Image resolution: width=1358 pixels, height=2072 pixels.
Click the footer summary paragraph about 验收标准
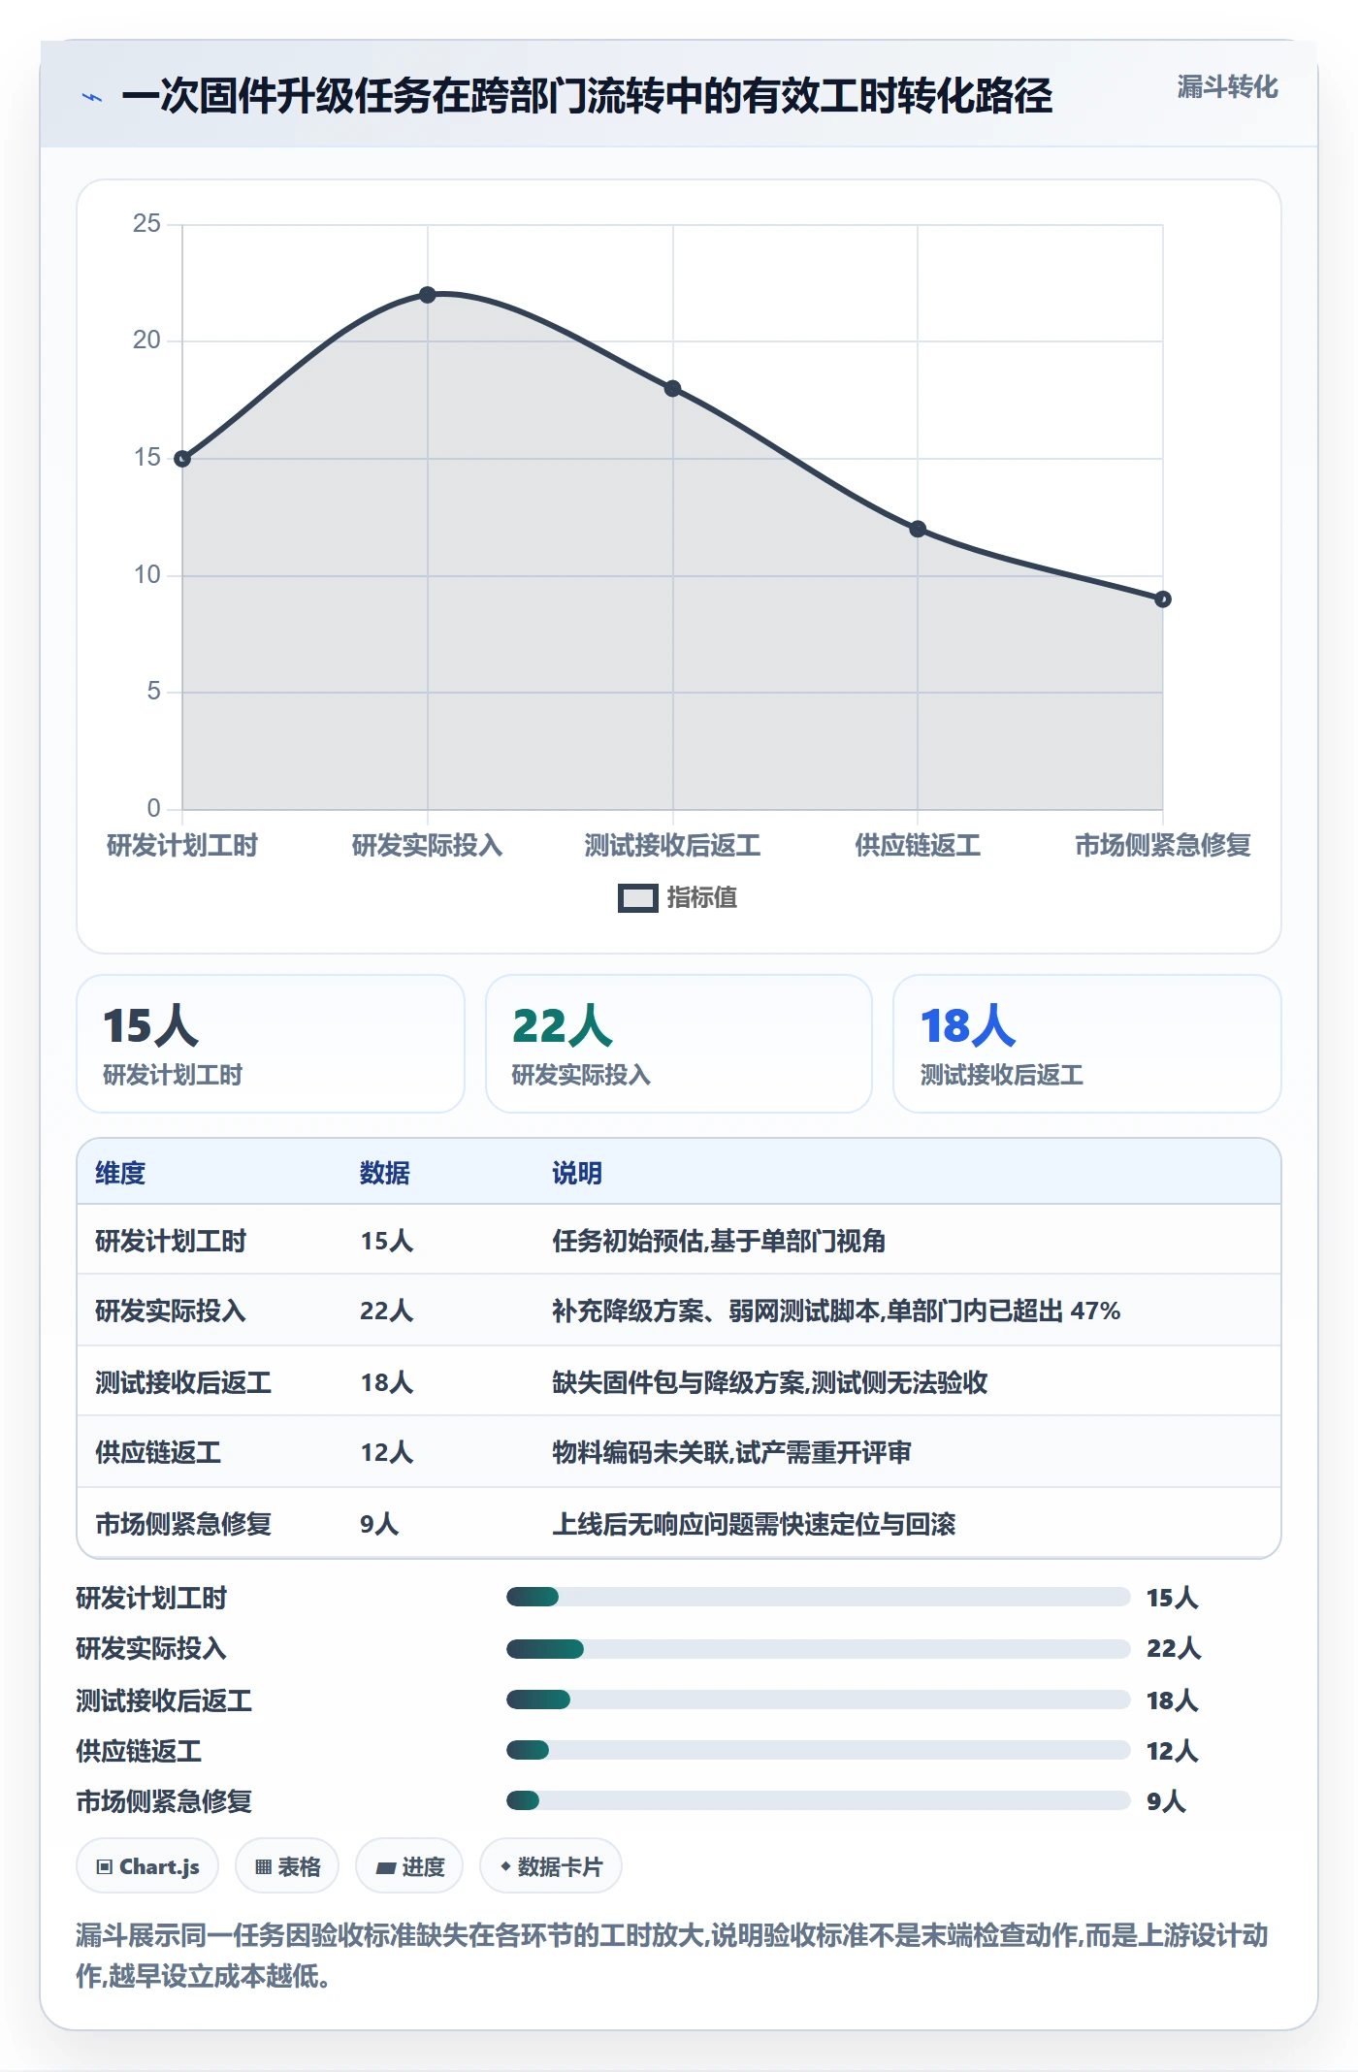point(672,1956)
